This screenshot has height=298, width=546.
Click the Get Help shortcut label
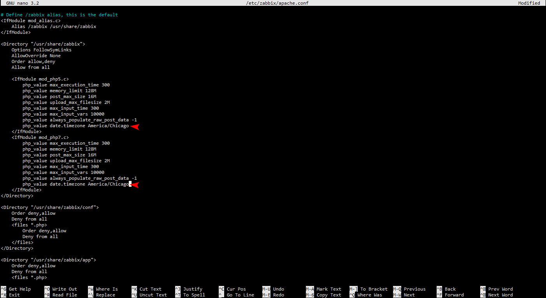(x=19, y=289)
